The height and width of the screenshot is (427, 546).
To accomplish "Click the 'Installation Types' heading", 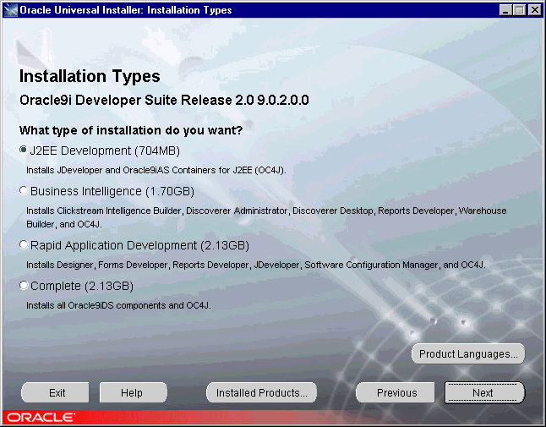I will [90, 76].
